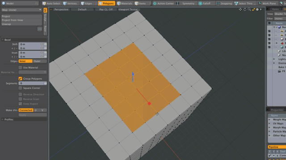Click the viewport pan arrows icon
This screenshot has height=160, width=286.
[x=240, y=9]
